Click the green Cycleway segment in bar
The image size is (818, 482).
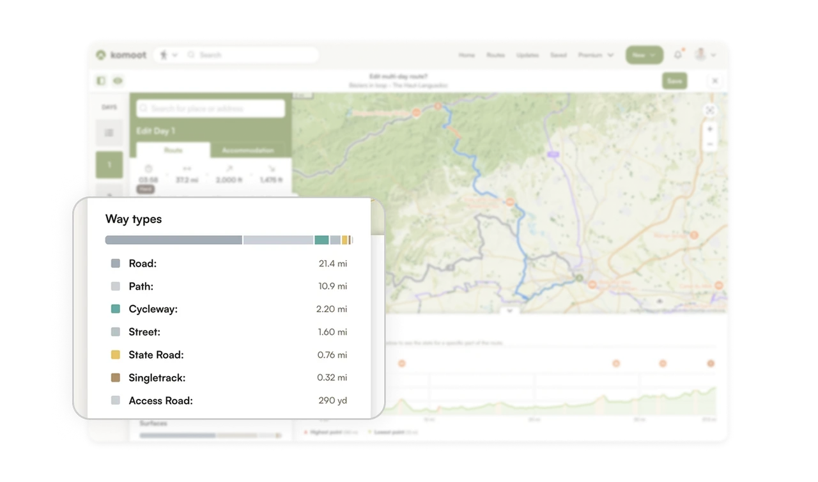click(321, 240)
